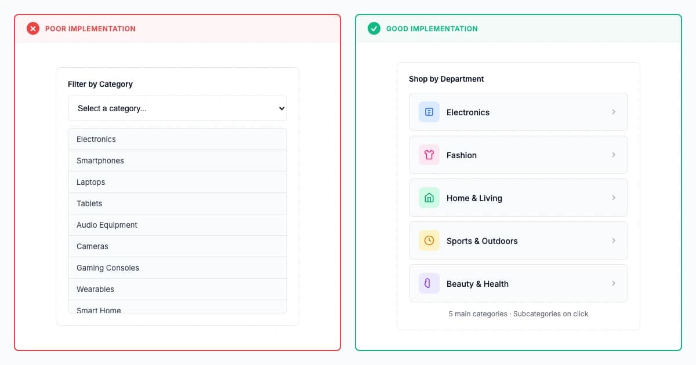Image resolution: width=696 pixels, height=365 pixels.
Task: Open the Sports & Outdoors department card
Action: click(519, 240)
